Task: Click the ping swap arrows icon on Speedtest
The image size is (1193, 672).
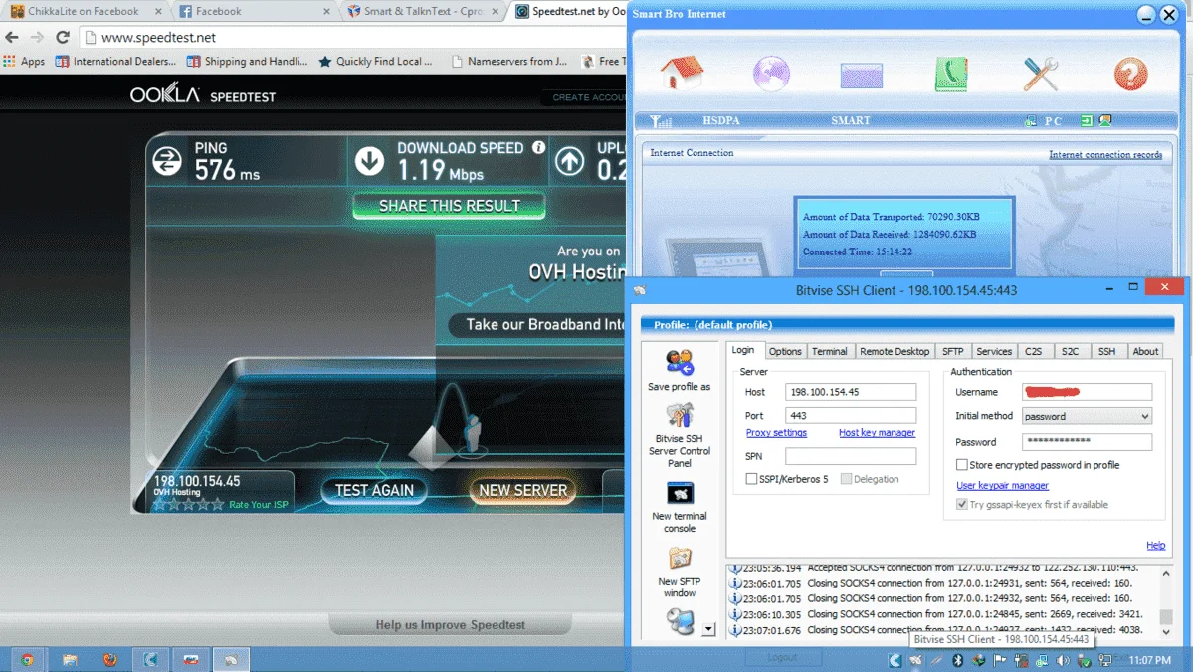Action: [166, 161]
